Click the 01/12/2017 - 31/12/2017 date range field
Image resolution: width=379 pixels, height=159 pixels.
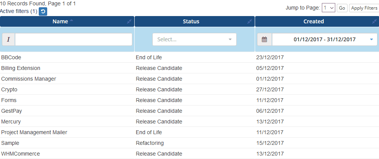click(x=325, y=39)
